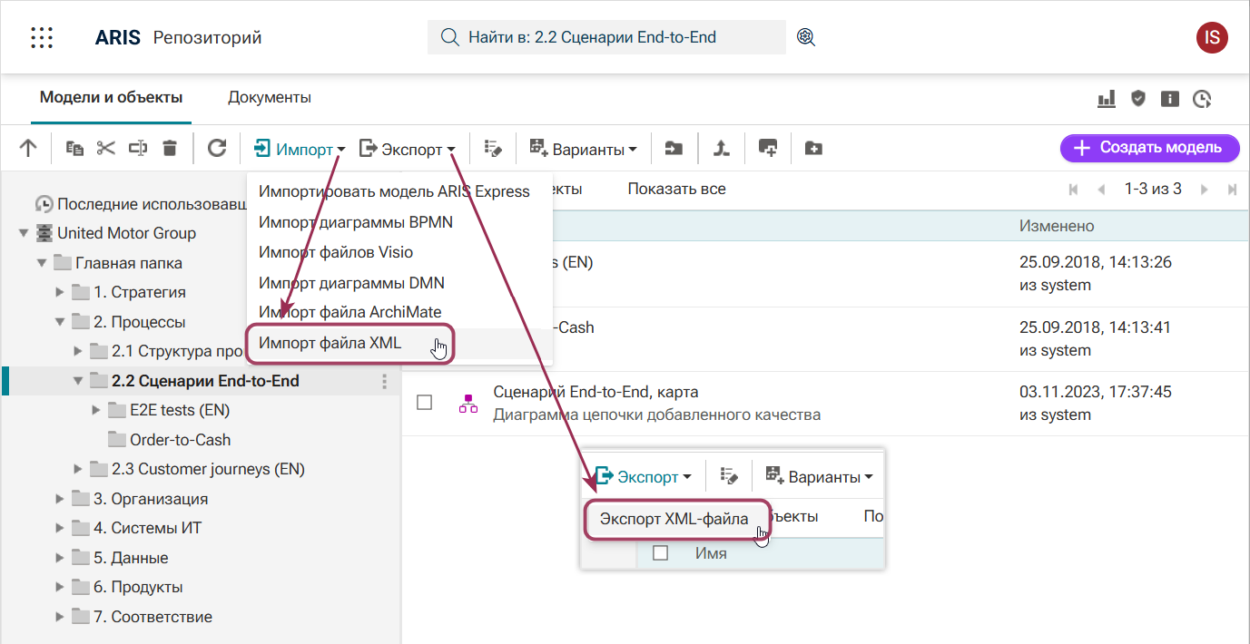Screen dimensions: 1250x644
Task: Open the bar chart icon at top right
Action: [x=1106, y=99]
